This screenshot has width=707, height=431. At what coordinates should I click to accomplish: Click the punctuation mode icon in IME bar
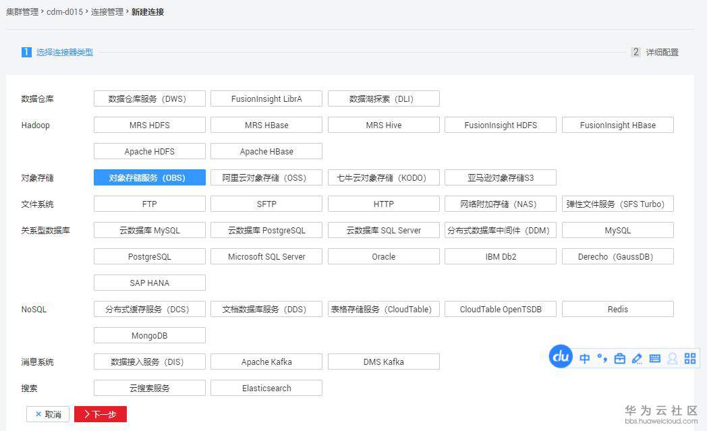[x=602, y=358]
